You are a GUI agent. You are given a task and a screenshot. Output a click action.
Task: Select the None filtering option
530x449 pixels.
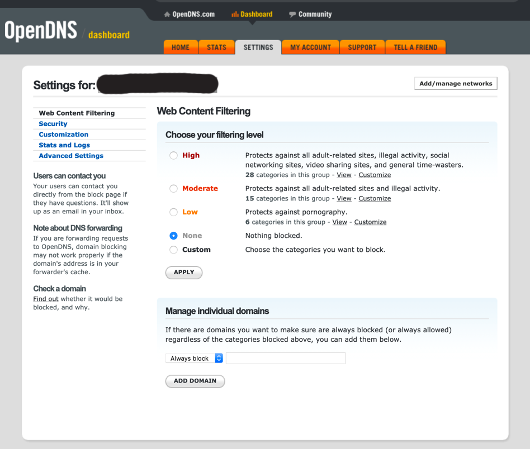coord(173,236)
